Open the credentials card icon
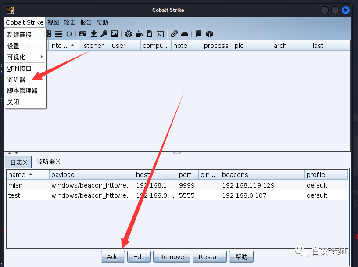The image size is (358, 267). click(82, 34)
